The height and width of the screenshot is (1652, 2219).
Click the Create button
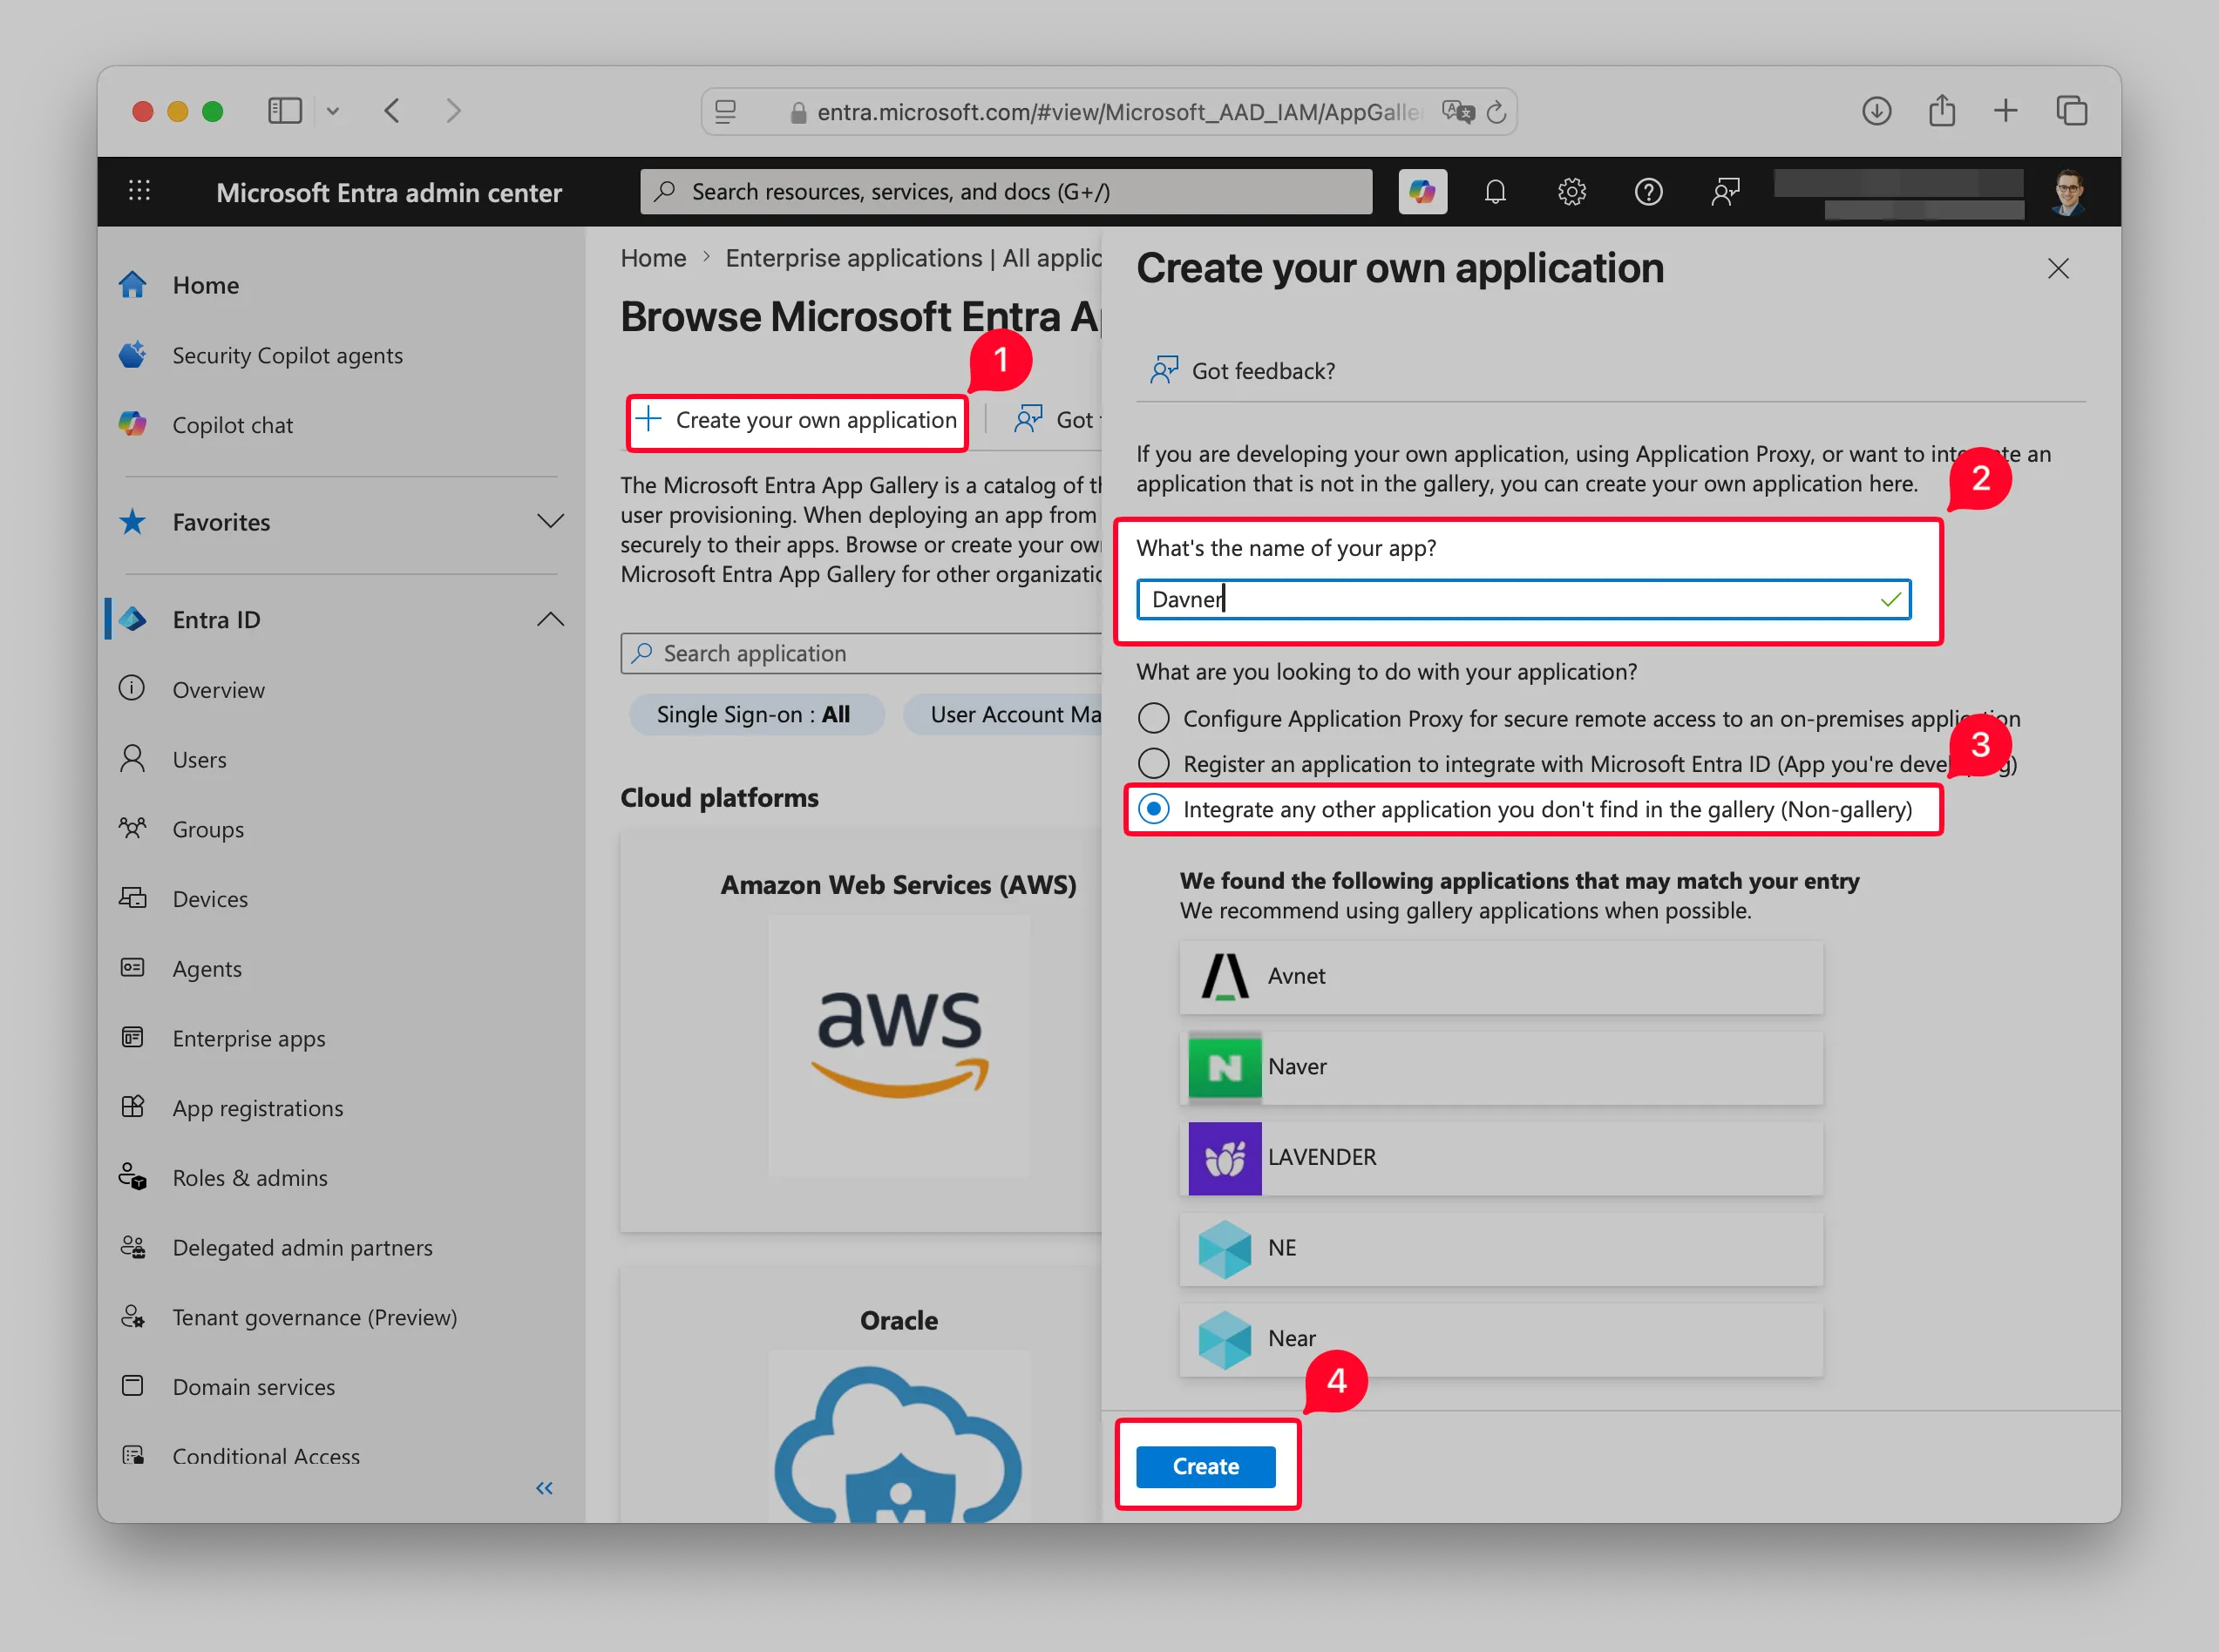click(x=1205, y=1466)
